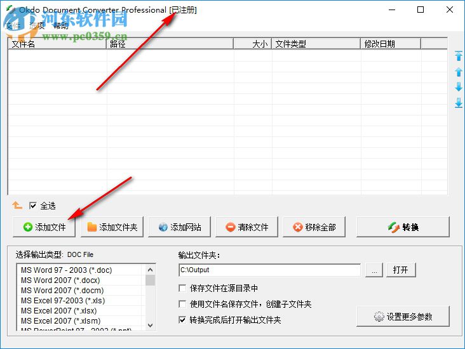Sort the list by the 大小 column header
465x349 pixels.
point(253,44)
